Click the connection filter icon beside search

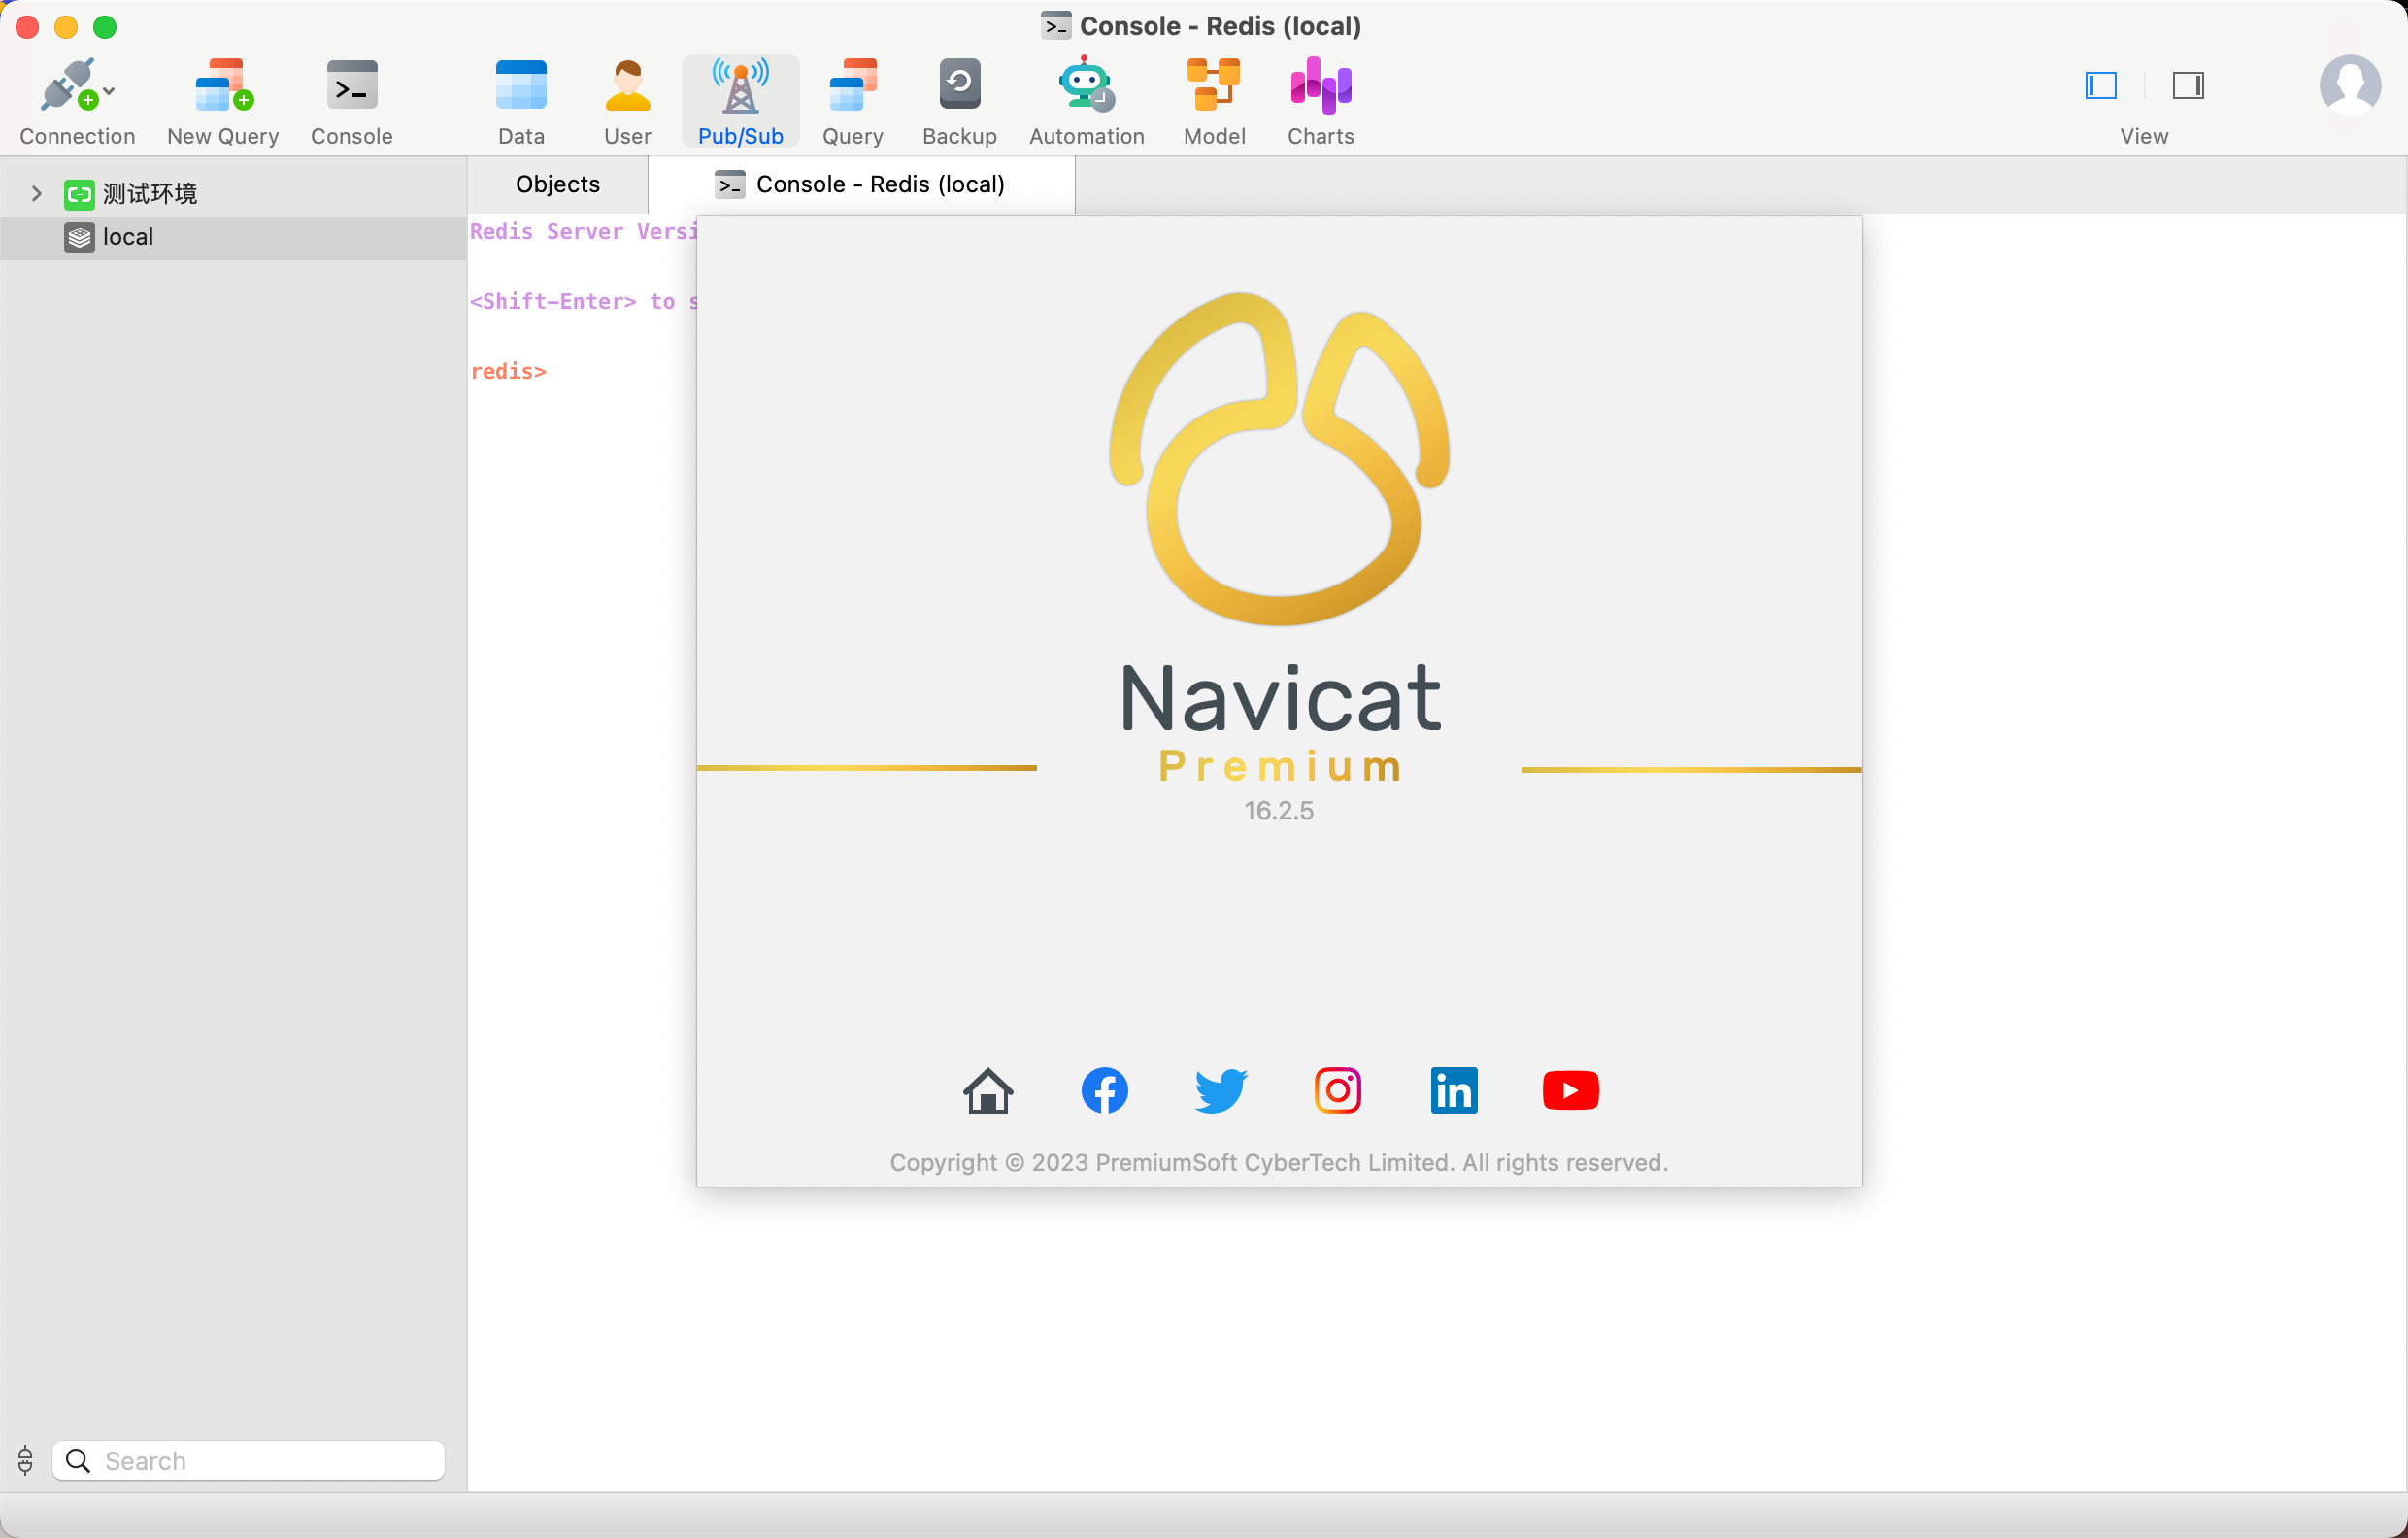click(25, 1460)
